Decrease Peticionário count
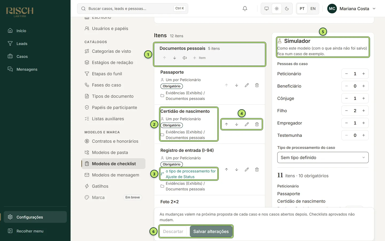The width and height of the screenshot is (385, 241). pyautogui.click(x=346, y=74)
